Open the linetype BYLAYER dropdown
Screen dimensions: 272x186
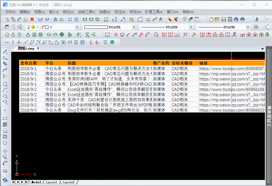pyautogui.click(x=191, y=27)
